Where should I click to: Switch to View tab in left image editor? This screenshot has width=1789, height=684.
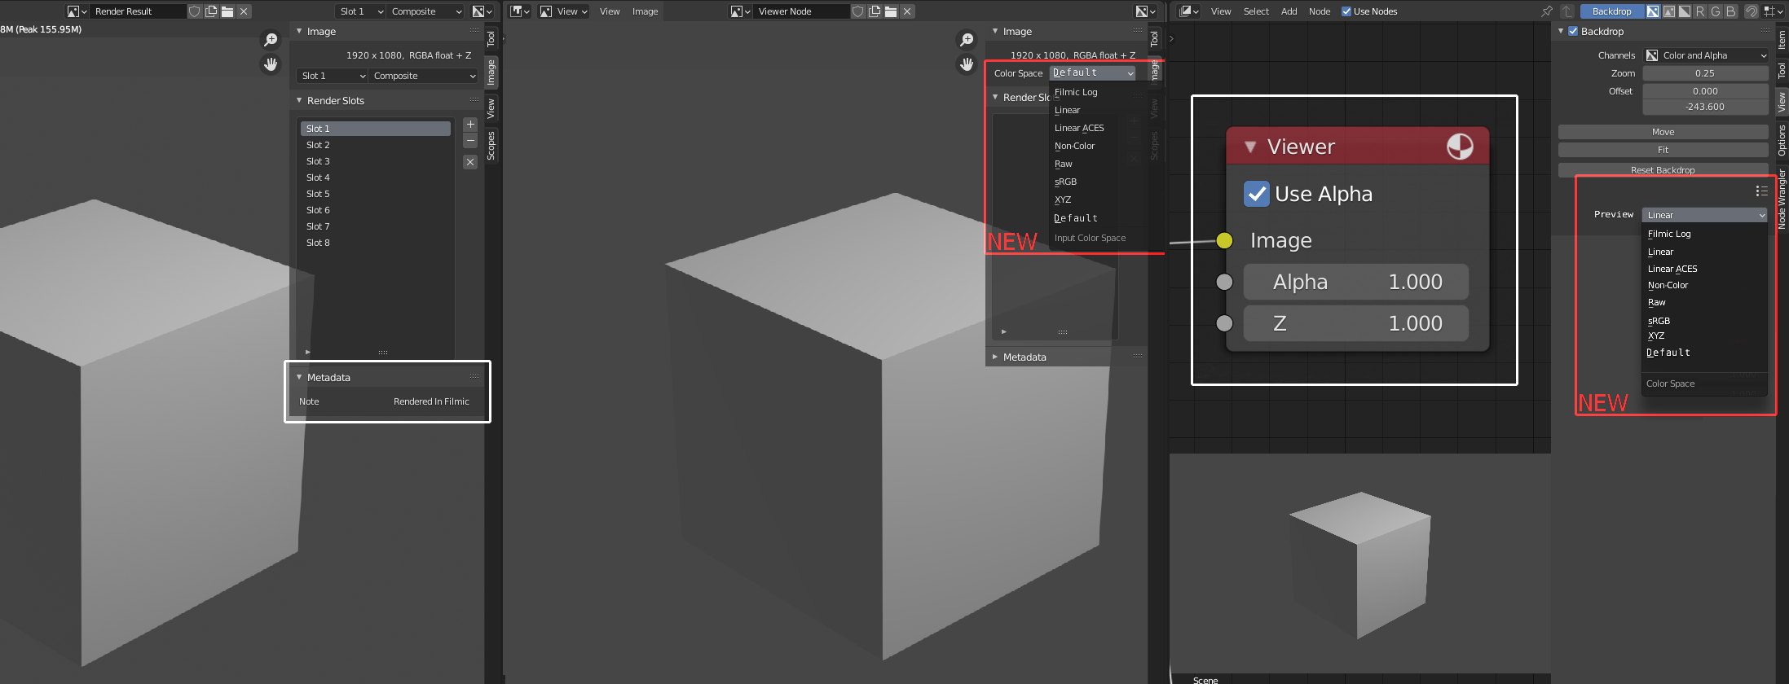491,108
